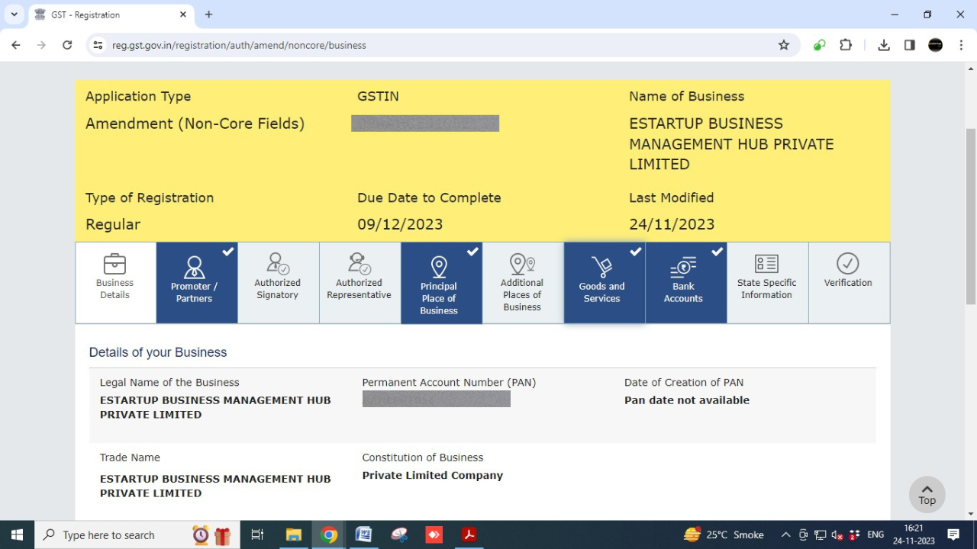This screenshot has width=977, height=549.
Task: Click the due date 09/12/2023
Action: 400,224
